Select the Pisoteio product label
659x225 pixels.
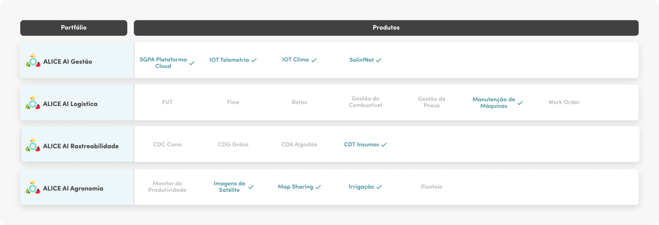pyautogui.click(x=432, y=187)
